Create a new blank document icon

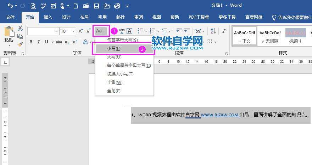click(x=76, y=6)
